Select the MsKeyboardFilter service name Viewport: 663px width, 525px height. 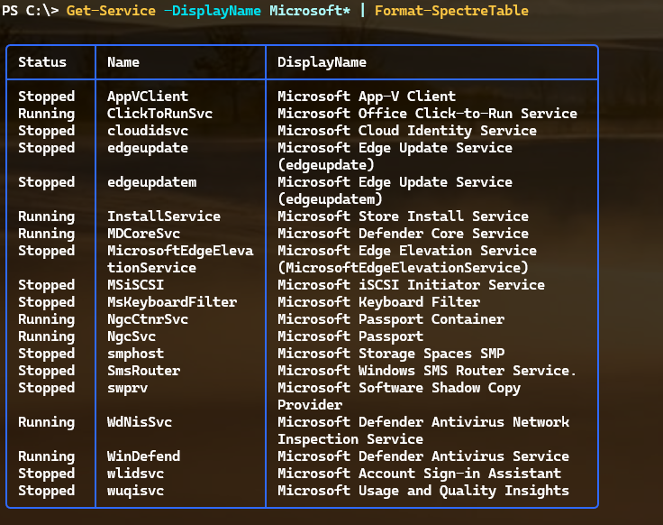pyautogui.click(x=172, y=302)
